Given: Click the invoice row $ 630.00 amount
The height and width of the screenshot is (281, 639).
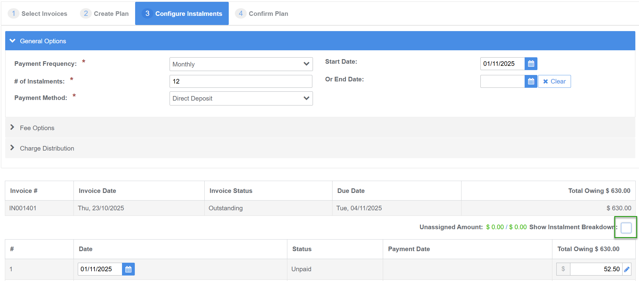Looking at the screenshot, I should pos(619,208).
